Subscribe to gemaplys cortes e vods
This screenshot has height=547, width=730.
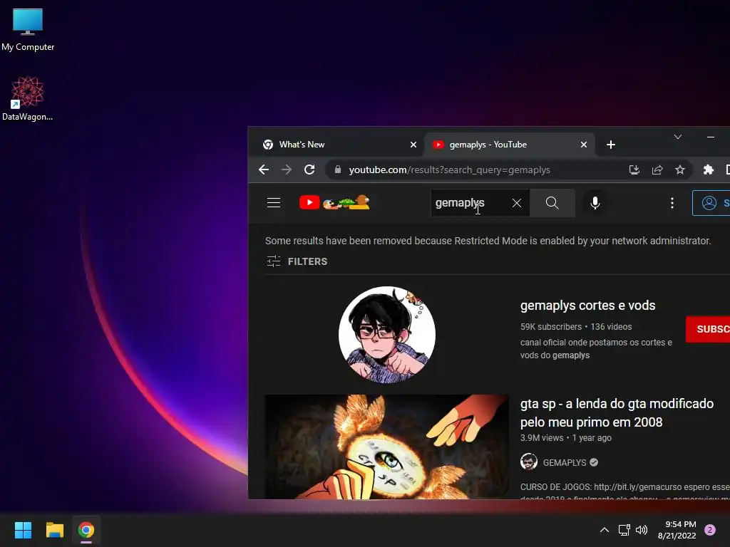(708, 329)
